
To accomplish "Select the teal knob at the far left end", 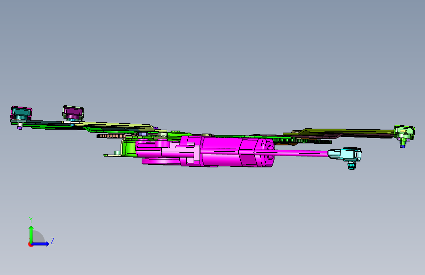I will pos(21,114).
